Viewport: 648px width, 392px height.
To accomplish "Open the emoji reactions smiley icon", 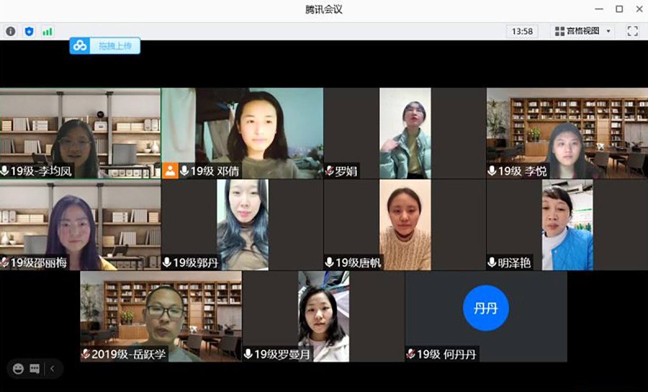I will pyautogui.click(x=18, y=369).
